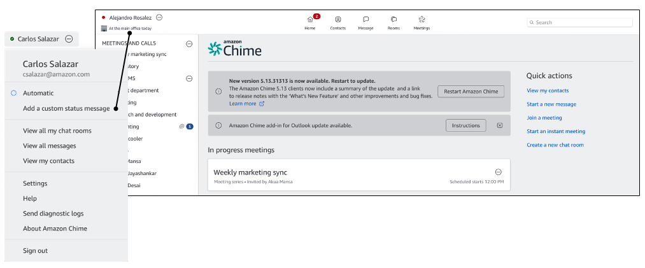Follow the Learn more link
645x268 pixels.
point(246,104)
